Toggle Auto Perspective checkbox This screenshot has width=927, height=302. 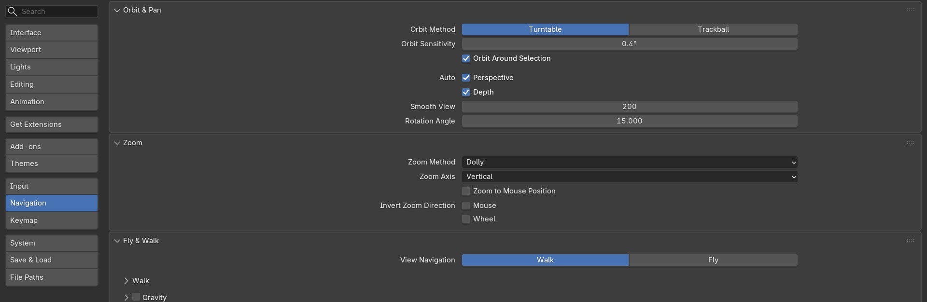[x=466, y=78]
